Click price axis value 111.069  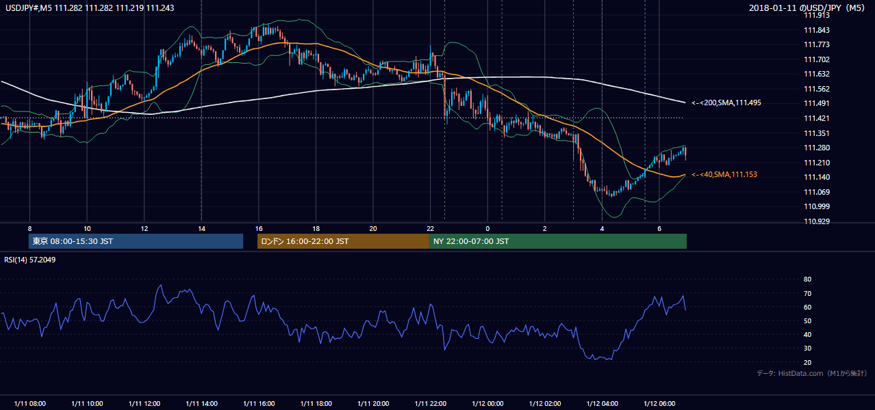pyautogui.click(x=817, y=192)
